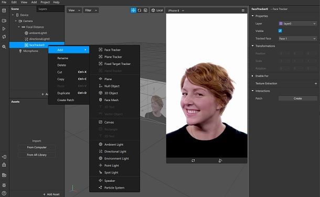Add a Particle System from submenu
The width and height of the screenshot is (320, 197).
point(115,188)
